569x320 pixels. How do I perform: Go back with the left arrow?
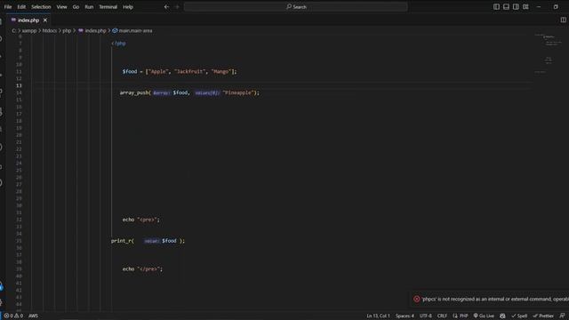click(166, 6)
